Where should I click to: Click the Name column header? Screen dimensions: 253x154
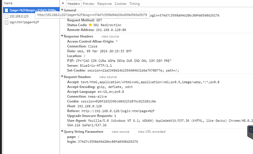pos(8,3)
